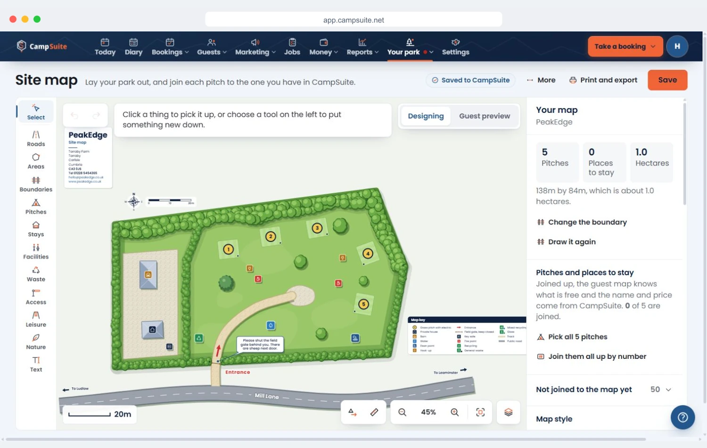Click Join them all up by number
707x448 pixels.
tap(592, 357)
